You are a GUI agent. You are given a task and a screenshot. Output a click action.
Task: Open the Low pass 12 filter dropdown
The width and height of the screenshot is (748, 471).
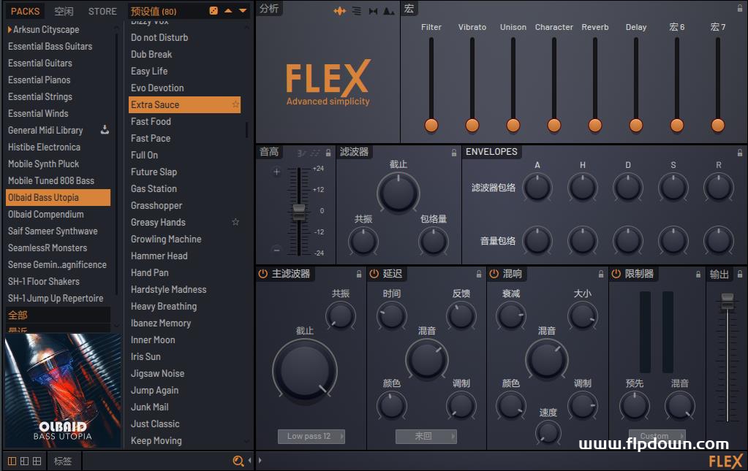pyautogui.click(x=311, y=436)
